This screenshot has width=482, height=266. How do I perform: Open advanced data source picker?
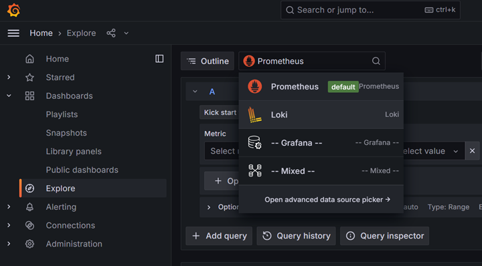[327, 200]
